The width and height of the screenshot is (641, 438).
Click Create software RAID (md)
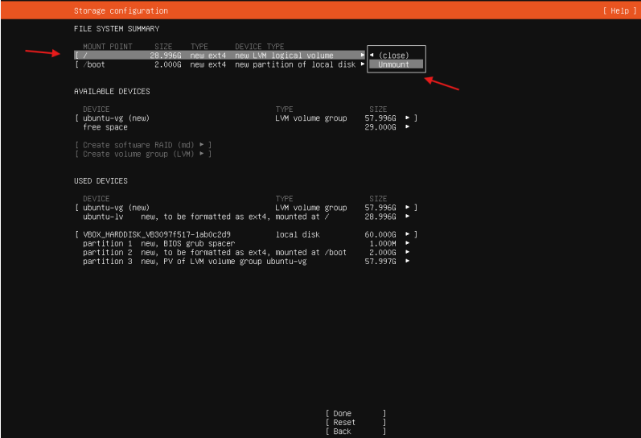142,145
